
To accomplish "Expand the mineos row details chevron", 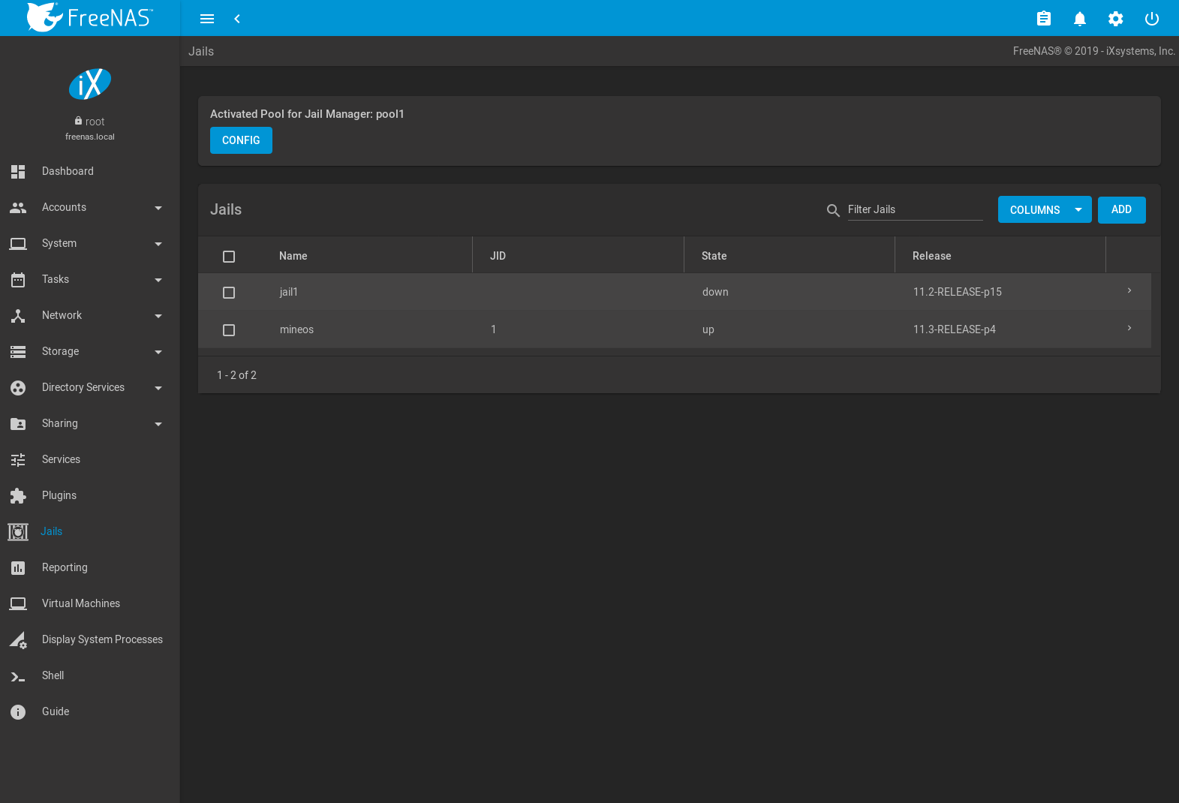I will [x=1129, y=329].
